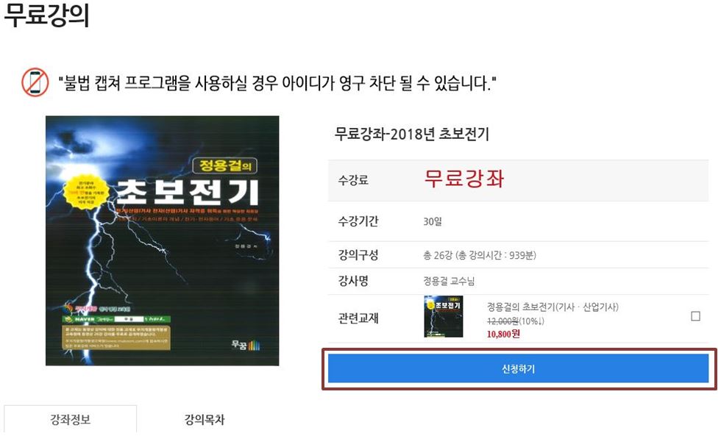Click the yellow starburst badge on book cover
Viewport: 721px width, 436px height.
pyautogui.click(x=85, y=192)
